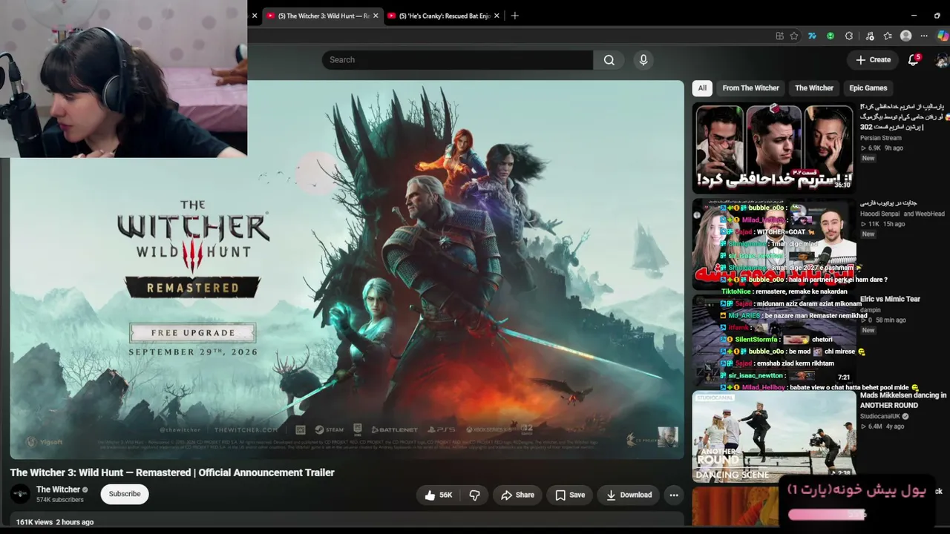This screenshot has width=950, height=534.
Task: Start voice search with the microphone icon
Action: tap(643, 60)
